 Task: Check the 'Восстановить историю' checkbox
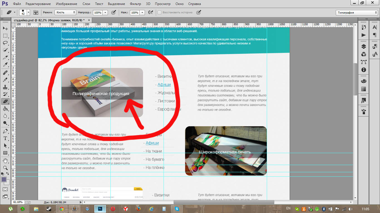tap(159, 12)
